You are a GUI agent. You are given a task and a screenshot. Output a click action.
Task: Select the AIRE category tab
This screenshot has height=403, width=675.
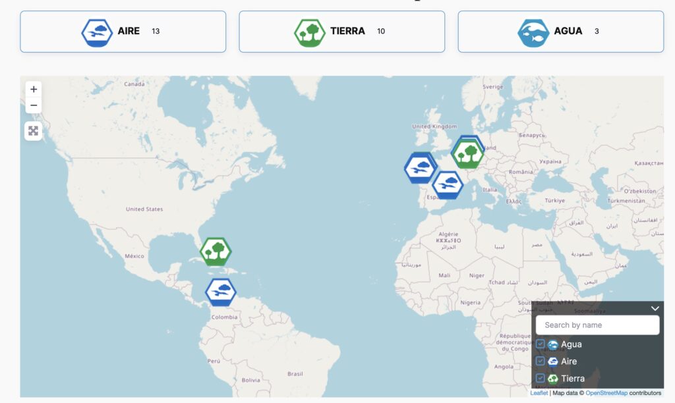(123, 32)
